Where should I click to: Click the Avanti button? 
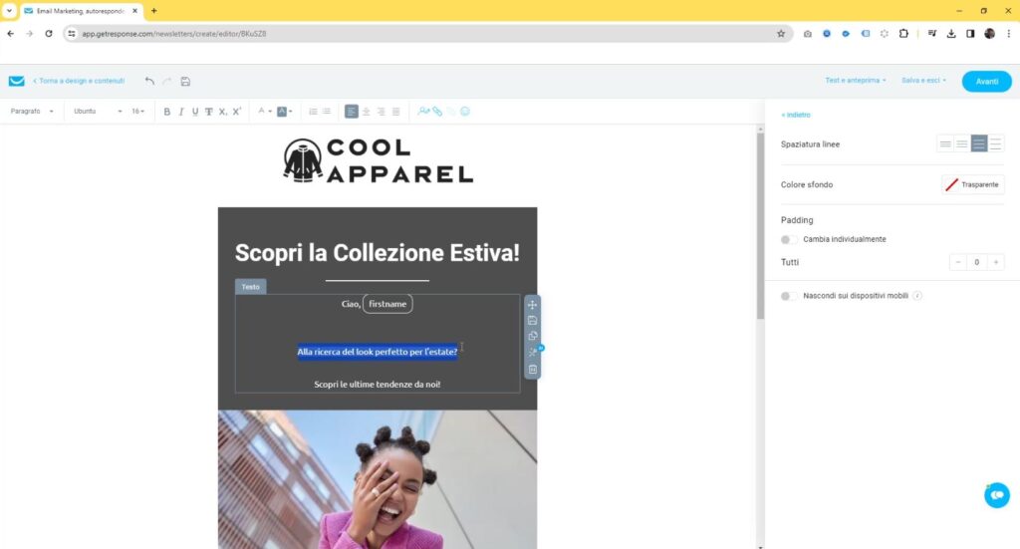pyautogui.click(x=987, y=82)
